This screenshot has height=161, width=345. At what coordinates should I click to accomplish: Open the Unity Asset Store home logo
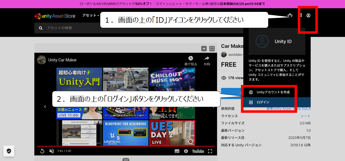coord(55,16)
